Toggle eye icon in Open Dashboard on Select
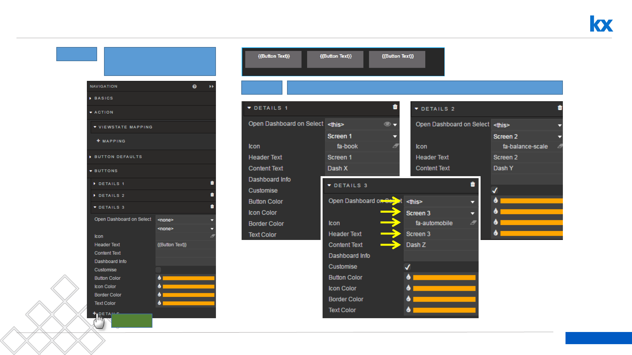632x355 pixels. [x=387, y=124]
